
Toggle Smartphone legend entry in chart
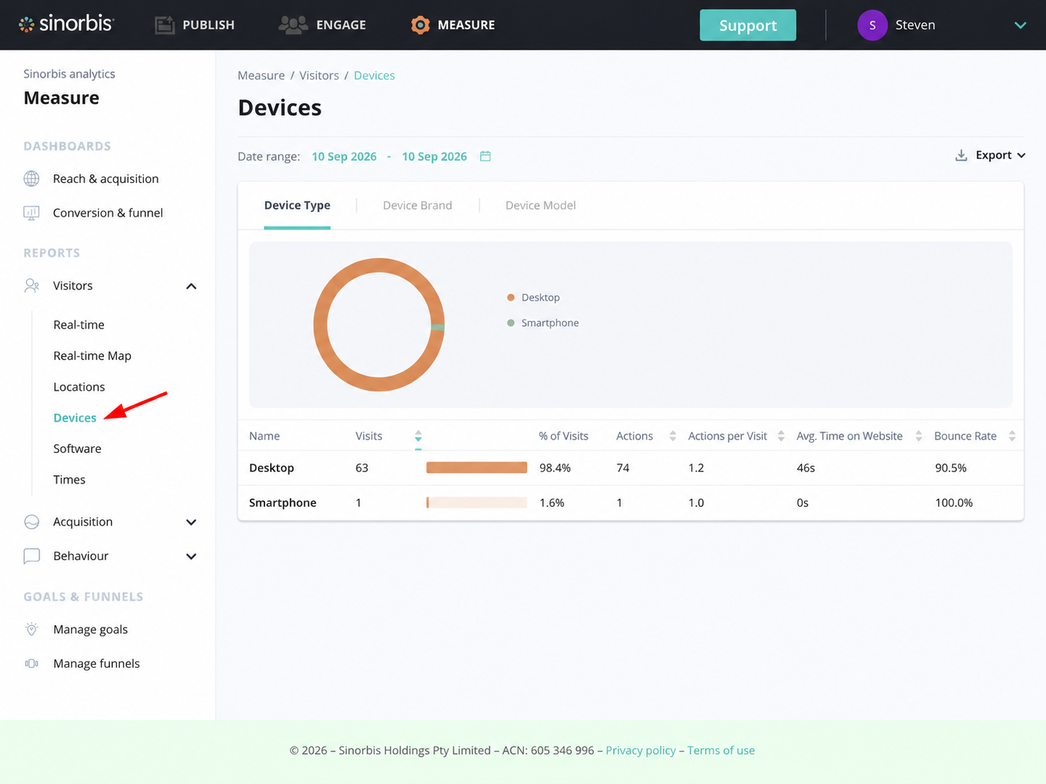[x=543, y=323]
